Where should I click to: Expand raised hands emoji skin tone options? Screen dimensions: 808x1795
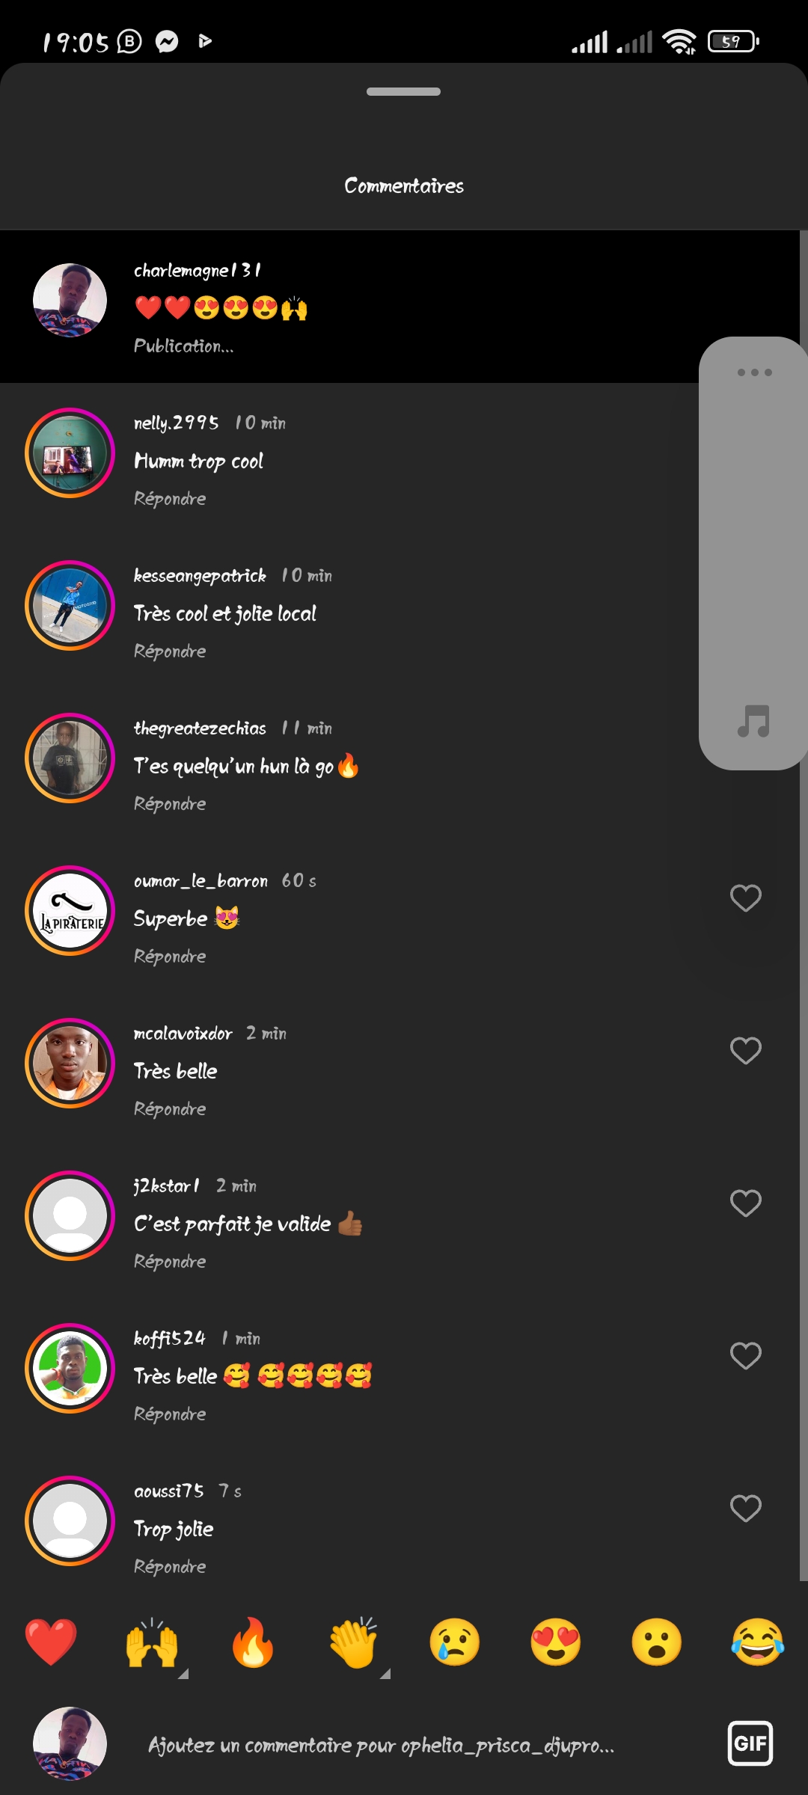[182, 1674]
